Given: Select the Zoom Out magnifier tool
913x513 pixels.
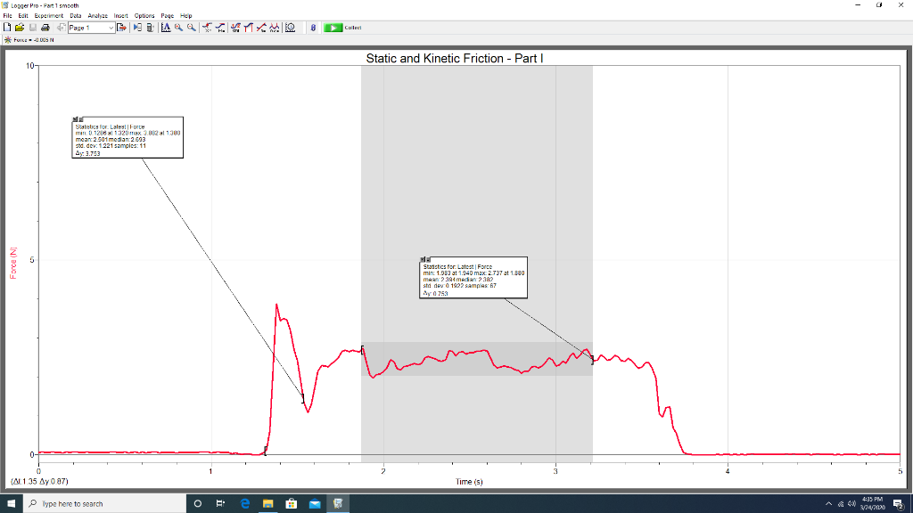Looking at the screenshot, I should click(190, 27).
